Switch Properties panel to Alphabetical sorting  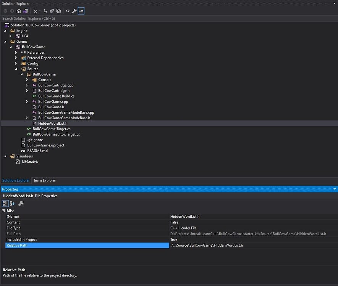pos(12,204)
